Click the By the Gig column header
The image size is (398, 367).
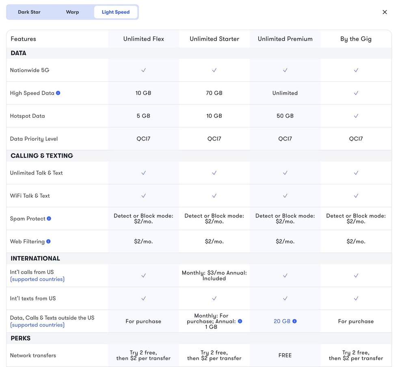[356, 39]
